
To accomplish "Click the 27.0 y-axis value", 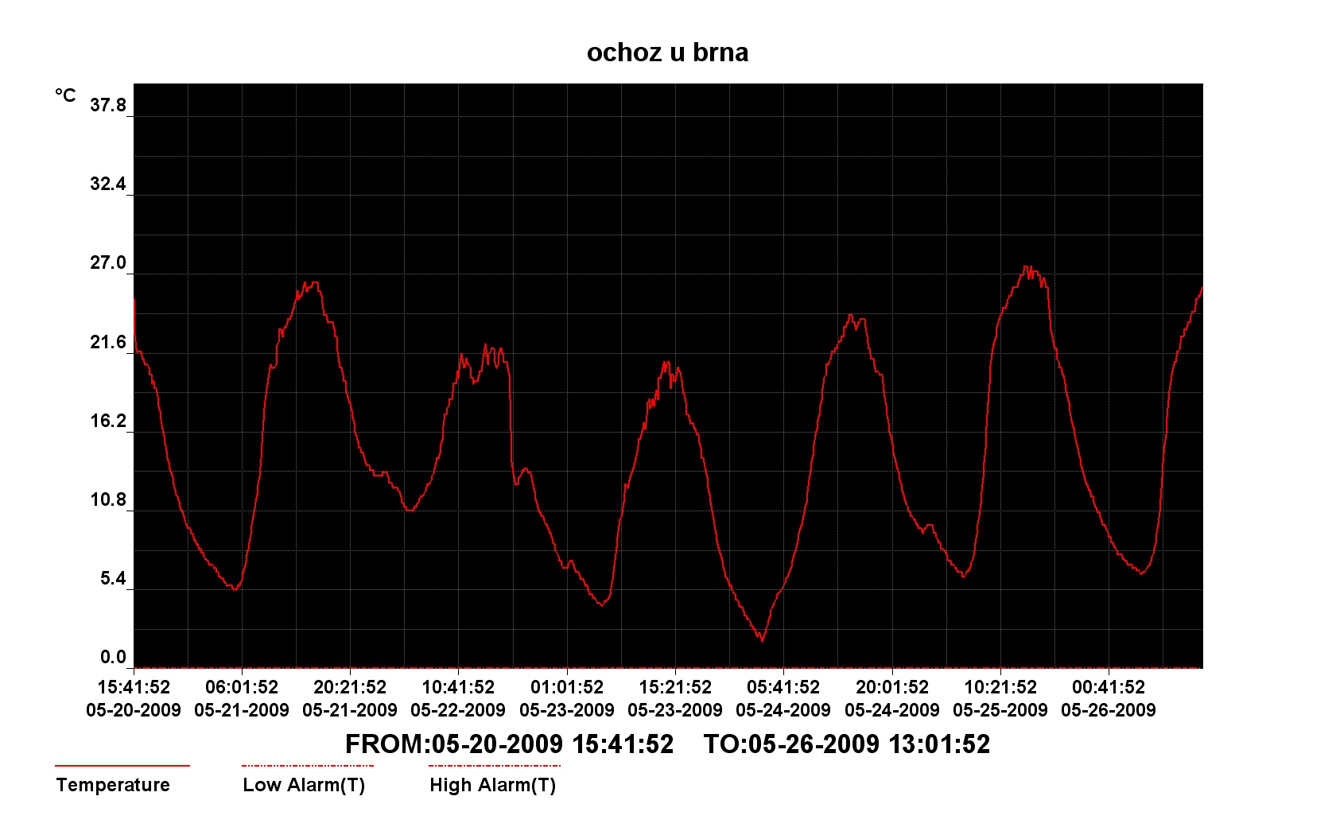I will tap(108, 263).
